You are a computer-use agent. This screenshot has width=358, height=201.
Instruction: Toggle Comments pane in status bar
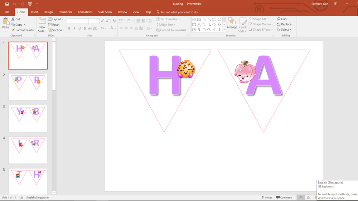pyautogui.click(x=284, y=197)
